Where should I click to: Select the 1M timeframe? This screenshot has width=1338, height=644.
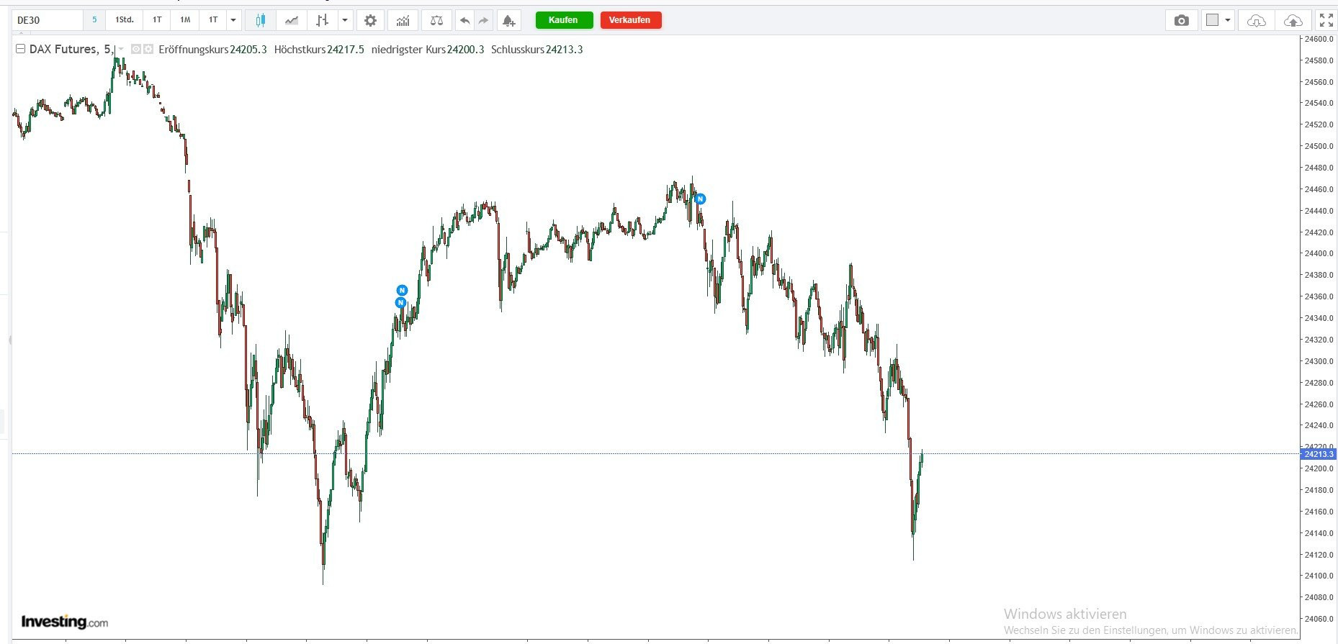coord(185,20)
